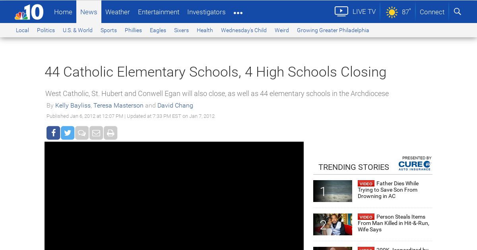This screenshot has width=477, height=250.
Task: Open the Investigators section
Action: coord(206,12)
